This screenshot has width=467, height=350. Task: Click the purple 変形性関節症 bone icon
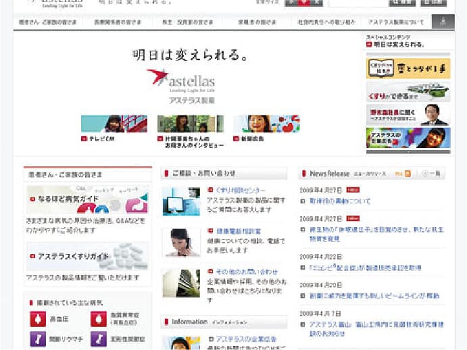tap(99, 339)
